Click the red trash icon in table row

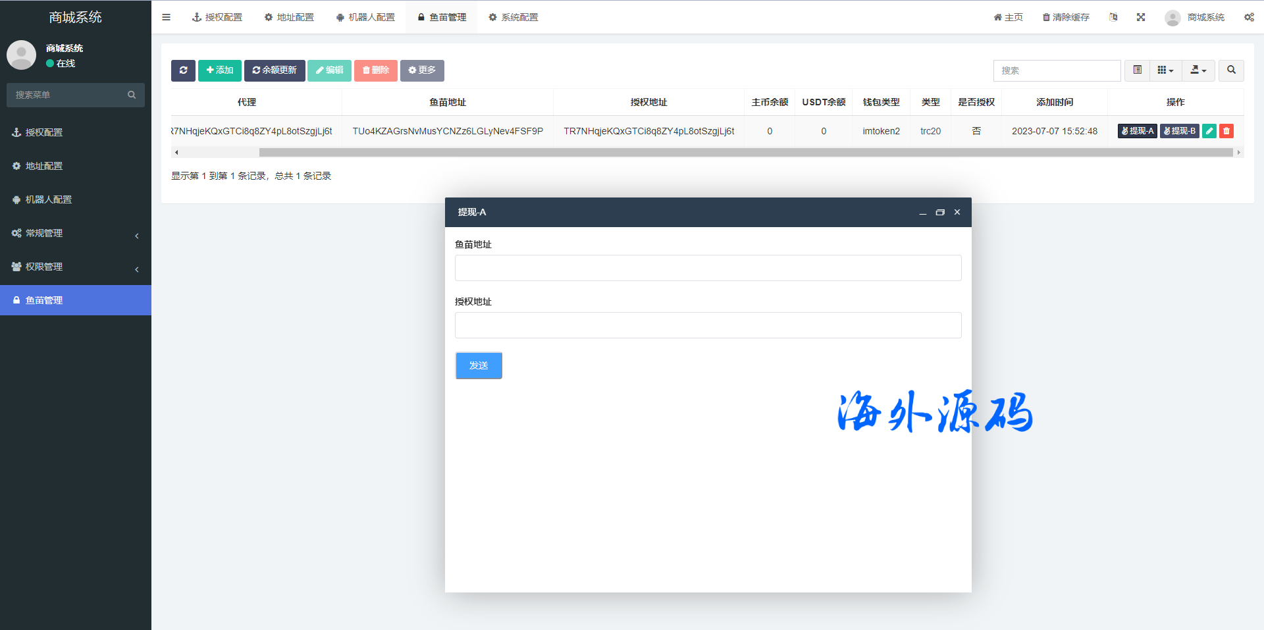click(x=1226, y=131)
